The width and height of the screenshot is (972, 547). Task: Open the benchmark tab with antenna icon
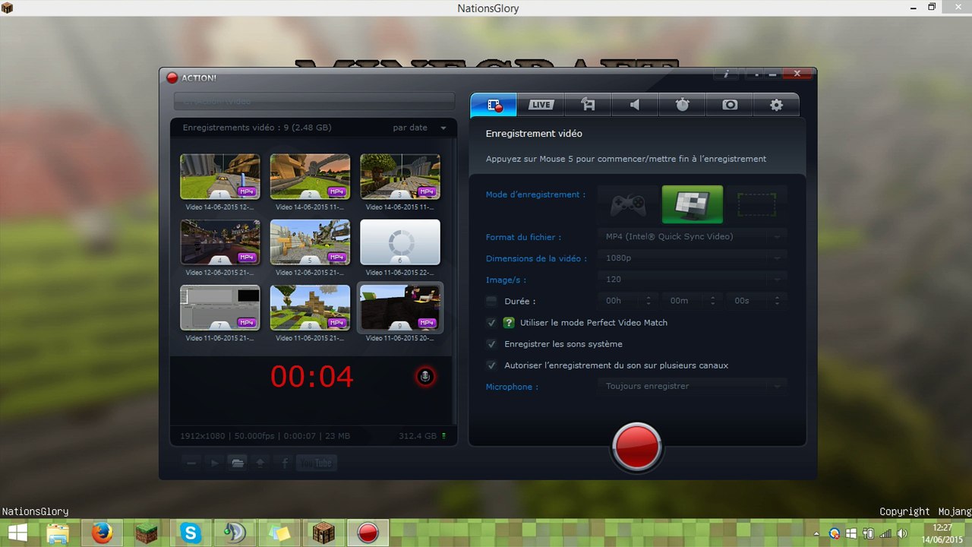pos(588,105)
